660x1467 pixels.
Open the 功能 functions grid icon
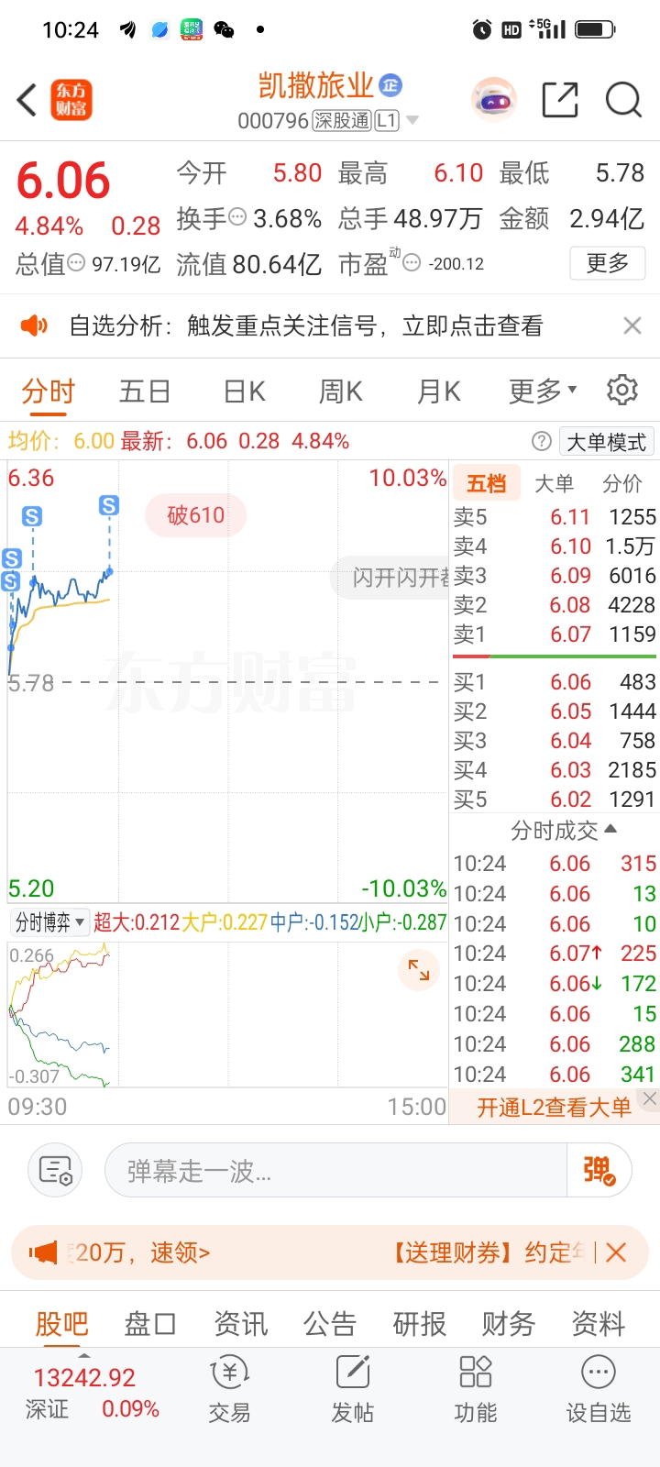click(475, 1389)
